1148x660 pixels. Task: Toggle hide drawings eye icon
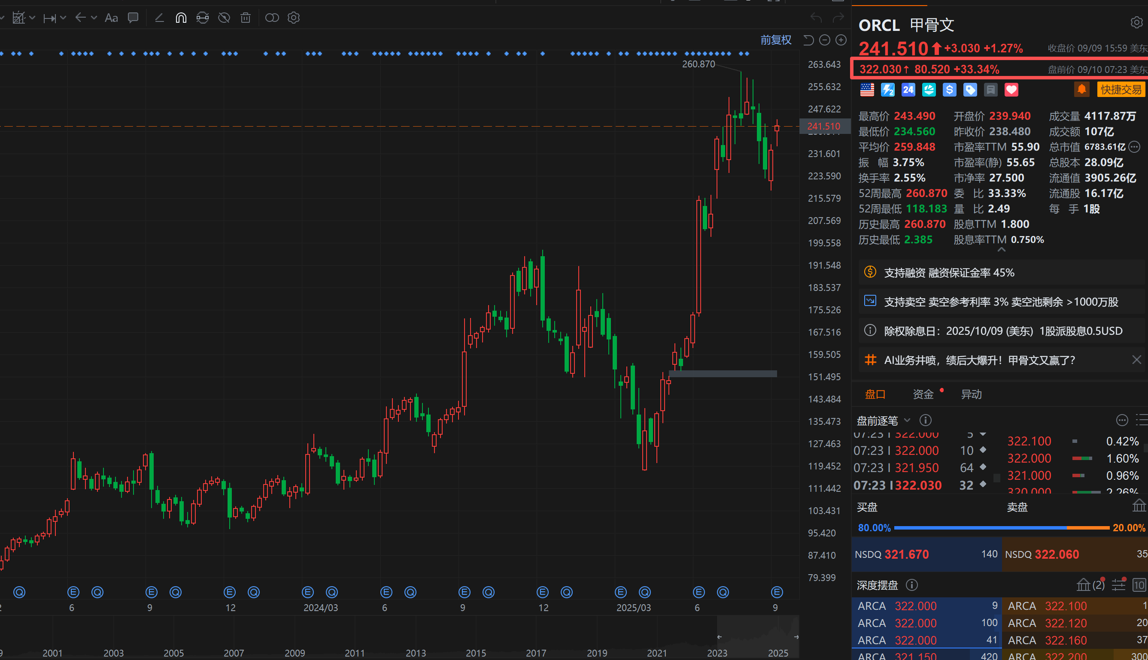224,18
